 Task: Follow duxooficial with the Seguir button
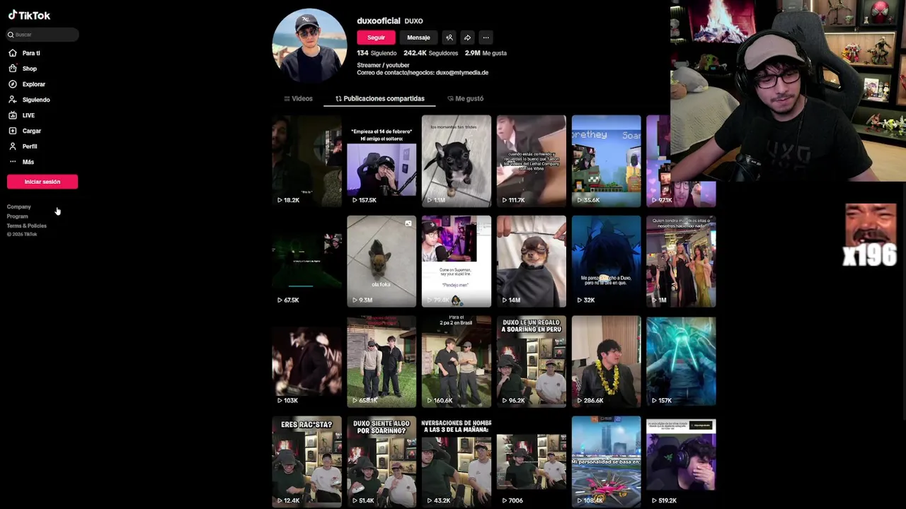tap(376, 37)
